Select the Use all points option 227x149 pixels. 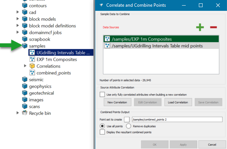[x=102, y=126]
